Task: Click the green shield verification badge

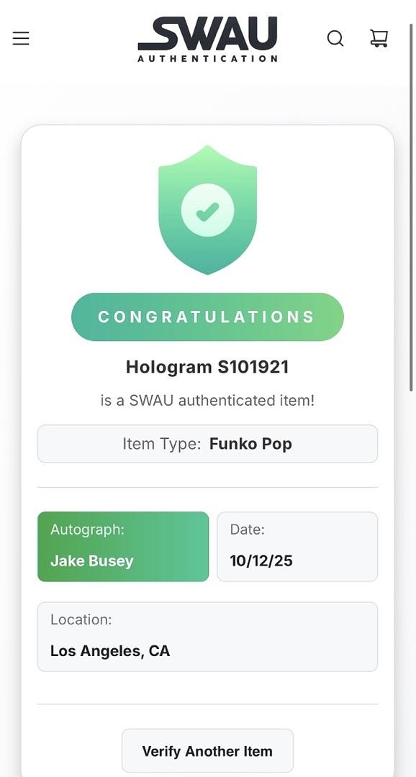Action: (x=207, y=209)
